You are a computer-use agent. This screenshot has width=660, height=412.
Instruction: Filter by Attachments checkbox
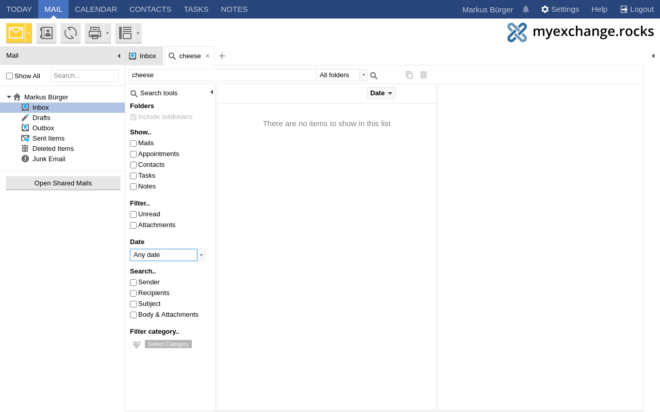point(133,226)
